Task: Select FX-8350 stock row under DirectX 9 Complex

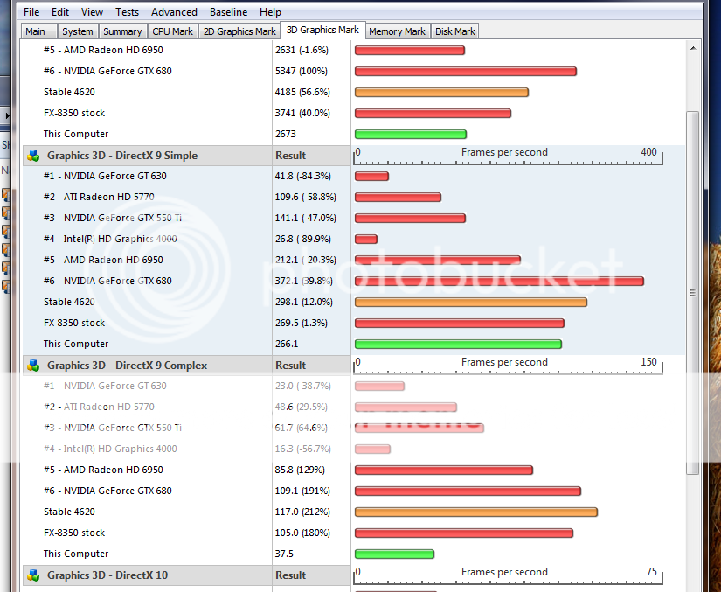Action: tap(74, 533)
